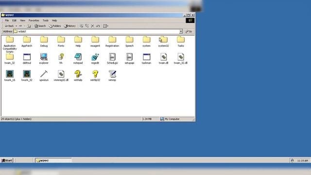Go up one folder level
The width and height of the screenshot is (311, 175).
tap(29, 26)
